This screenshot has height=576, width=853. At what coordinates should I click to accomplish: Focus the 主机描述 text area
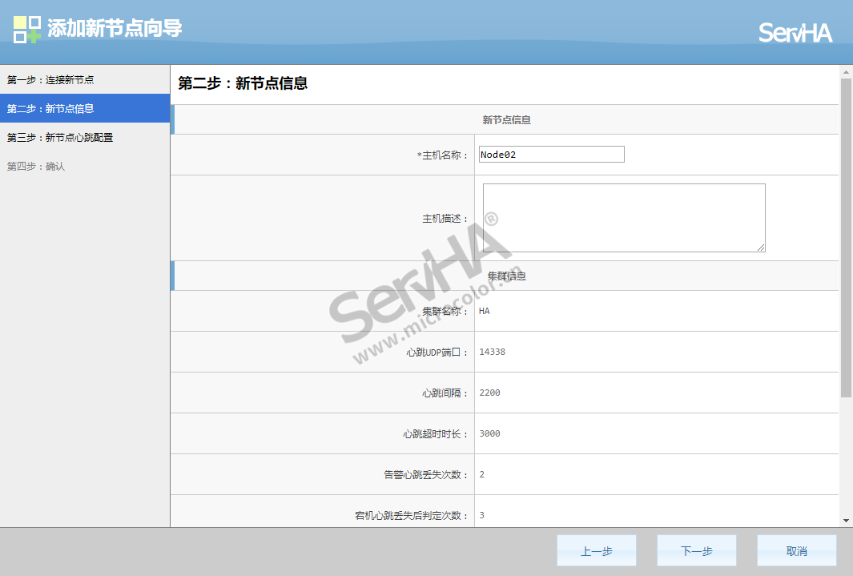(623, 217)
